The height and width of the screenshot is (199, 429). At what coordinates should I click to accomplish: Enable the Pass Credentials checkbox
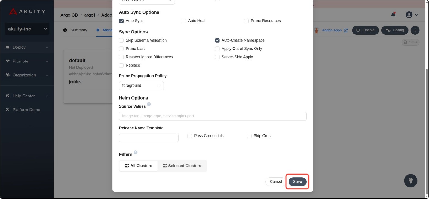190,136
